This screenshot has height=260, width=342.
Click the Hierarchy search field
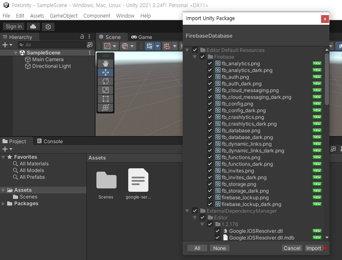(x=52, y=45)
